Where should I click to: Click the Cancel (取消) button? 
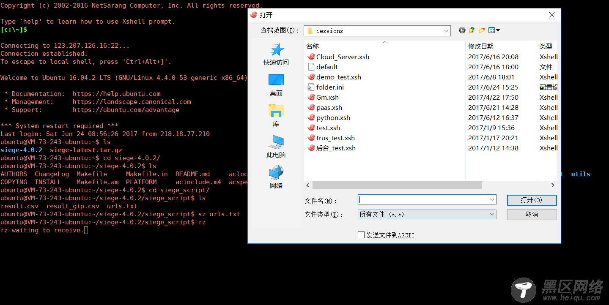click(532, 214)
